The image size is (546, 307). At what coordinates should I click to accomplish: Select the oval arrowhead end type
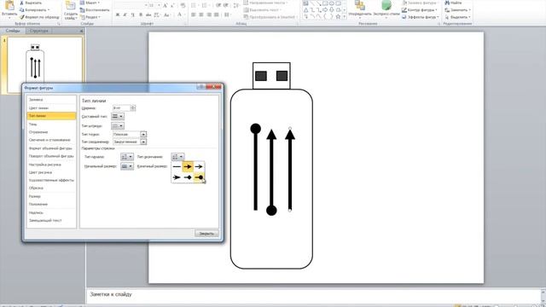click(199, 177)
